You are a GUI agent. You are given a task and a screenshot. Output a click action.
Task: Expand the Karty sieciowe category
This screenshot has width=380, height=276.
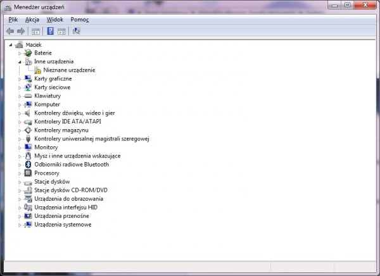(20, 88)
